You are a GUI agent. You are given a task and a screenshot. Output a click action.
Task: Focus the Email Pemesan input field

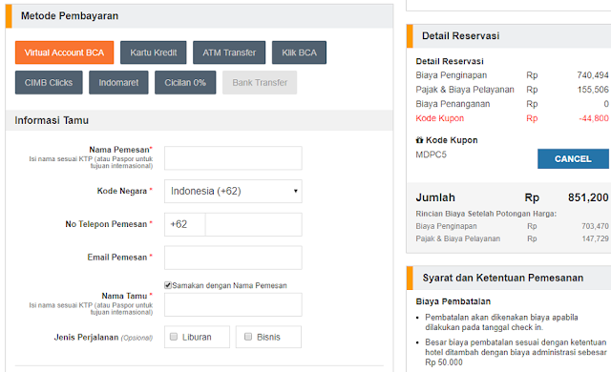coord(233,258)
